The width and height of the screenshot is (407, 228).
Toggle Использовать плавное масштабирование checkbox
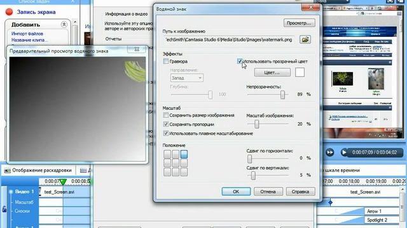pyautogui.click(x=166, y=134)
